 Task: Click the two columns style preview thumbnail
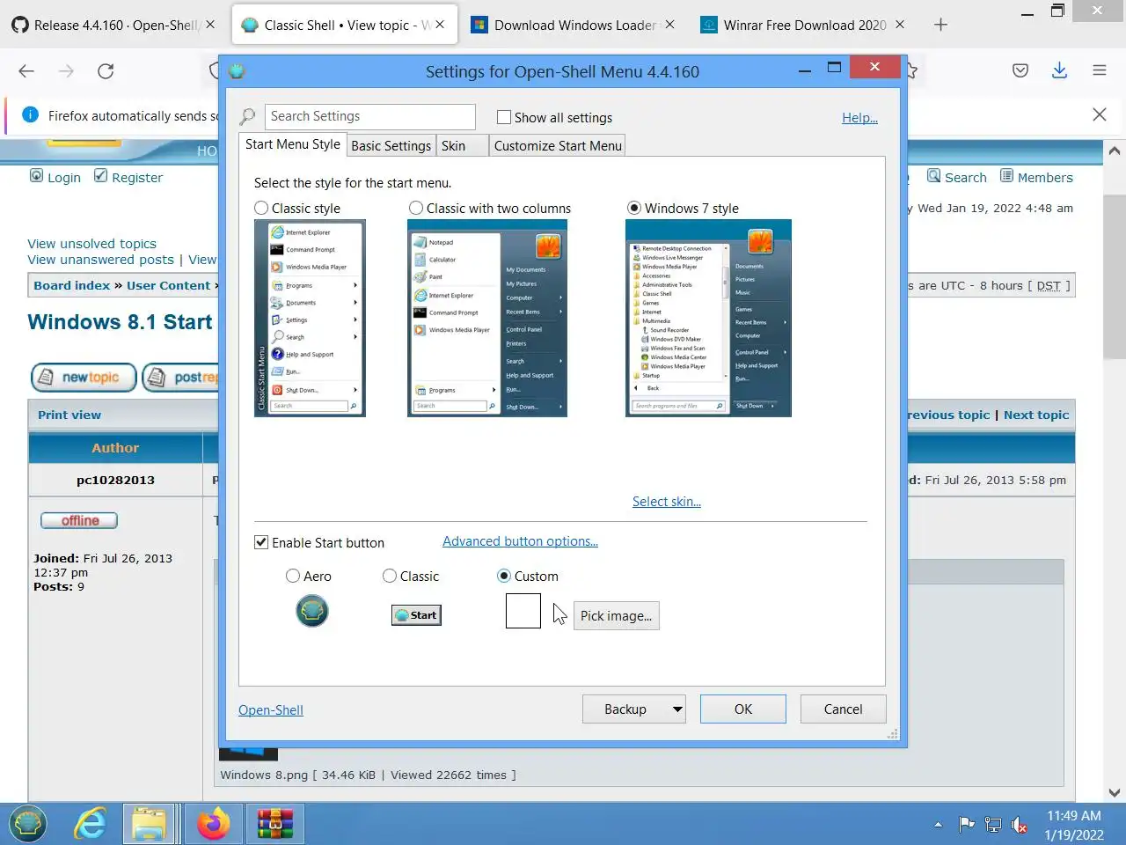[487, 318]
